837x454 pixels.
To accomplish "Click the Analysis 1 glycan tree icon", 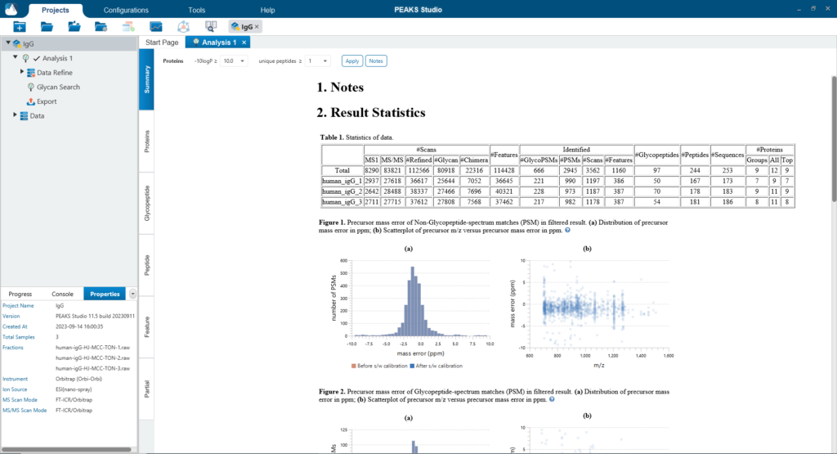I will pos(25,58).
